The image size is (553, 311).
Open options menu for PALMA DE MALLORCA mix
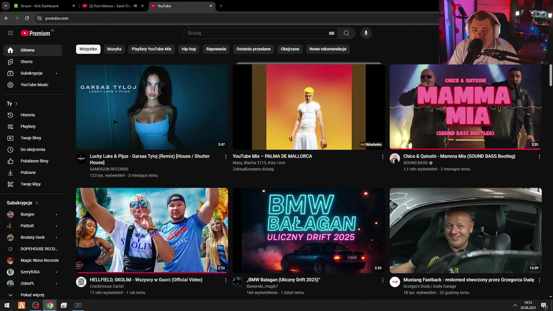tap(382, 157)
